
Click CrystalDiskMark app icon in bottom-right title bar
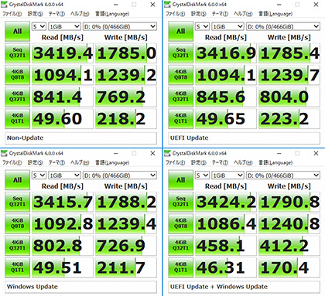click(x=167, y=153)
